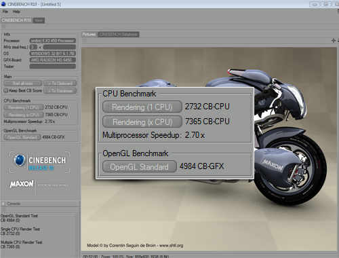Click the CINEBENCH Release 10 logo
Viewport: 339px width, 258px height.
(x=39, y=162)
